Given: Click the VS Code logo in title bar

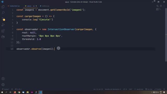Looking at the screenshot, I should point(2,2).
